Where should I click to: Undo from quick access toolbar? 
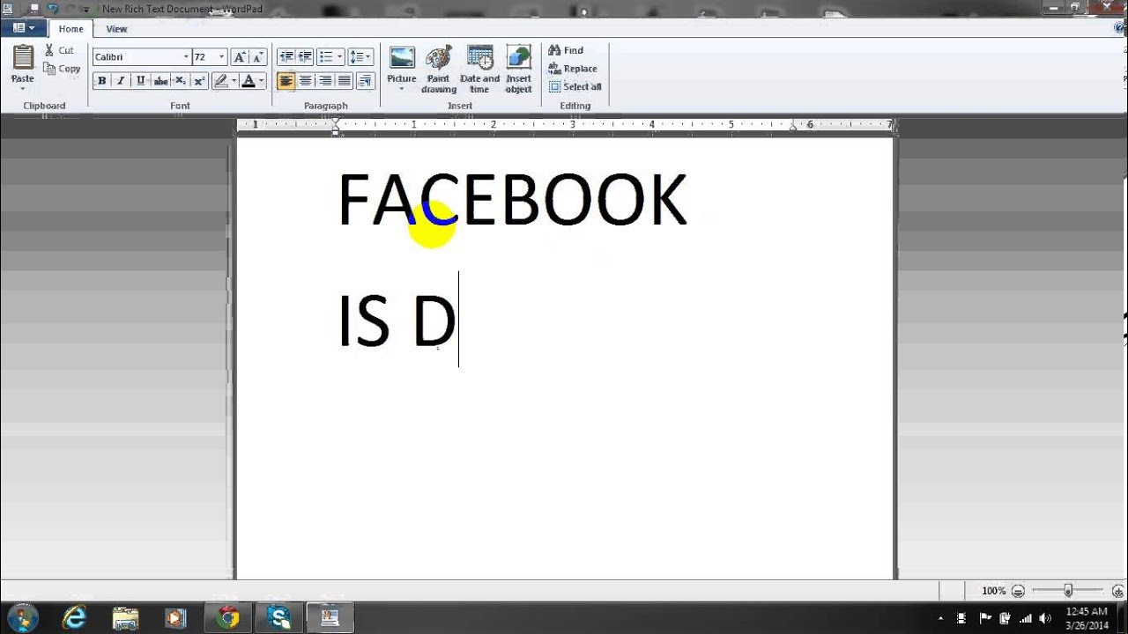click(x=52, y=9)
